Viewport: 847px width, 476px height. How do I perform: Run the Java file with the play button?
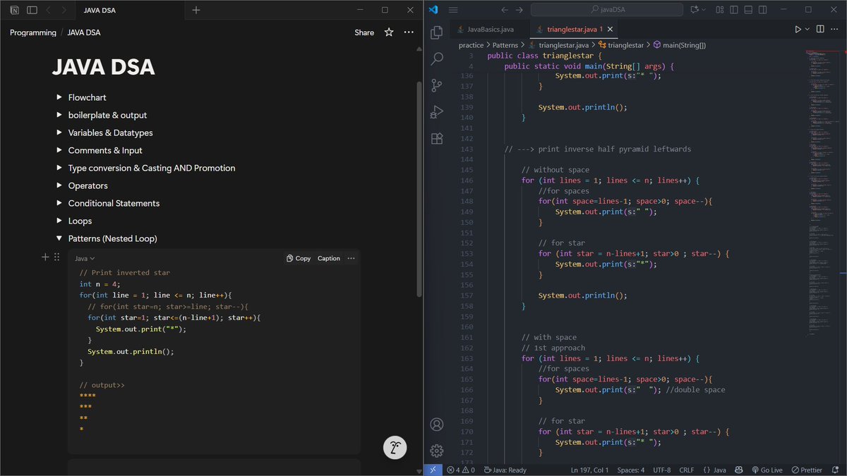(798, 30)
